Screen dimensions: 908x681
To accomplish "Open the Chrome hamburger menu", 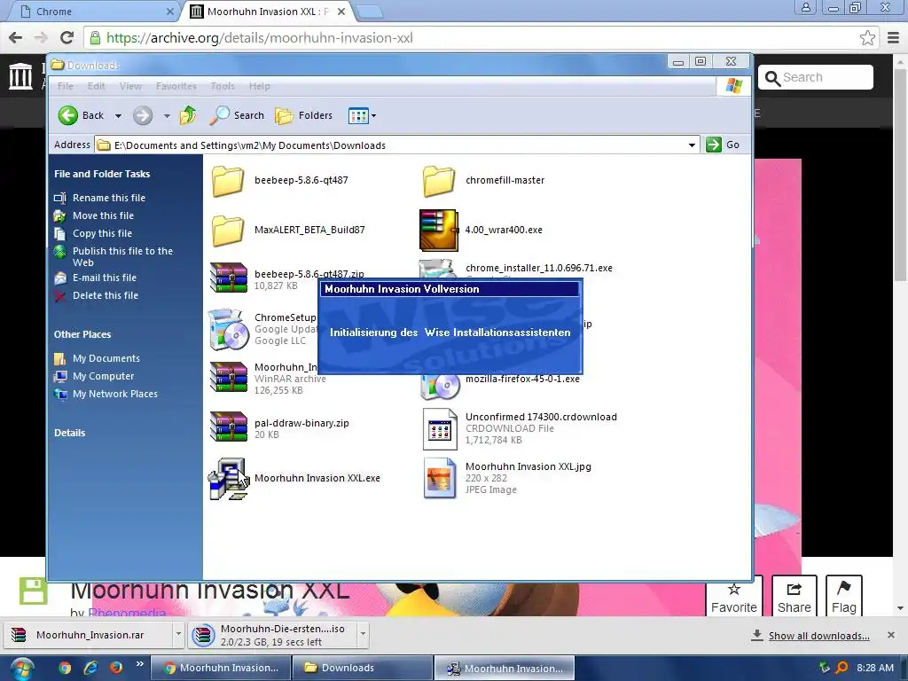I will [894, 37].
